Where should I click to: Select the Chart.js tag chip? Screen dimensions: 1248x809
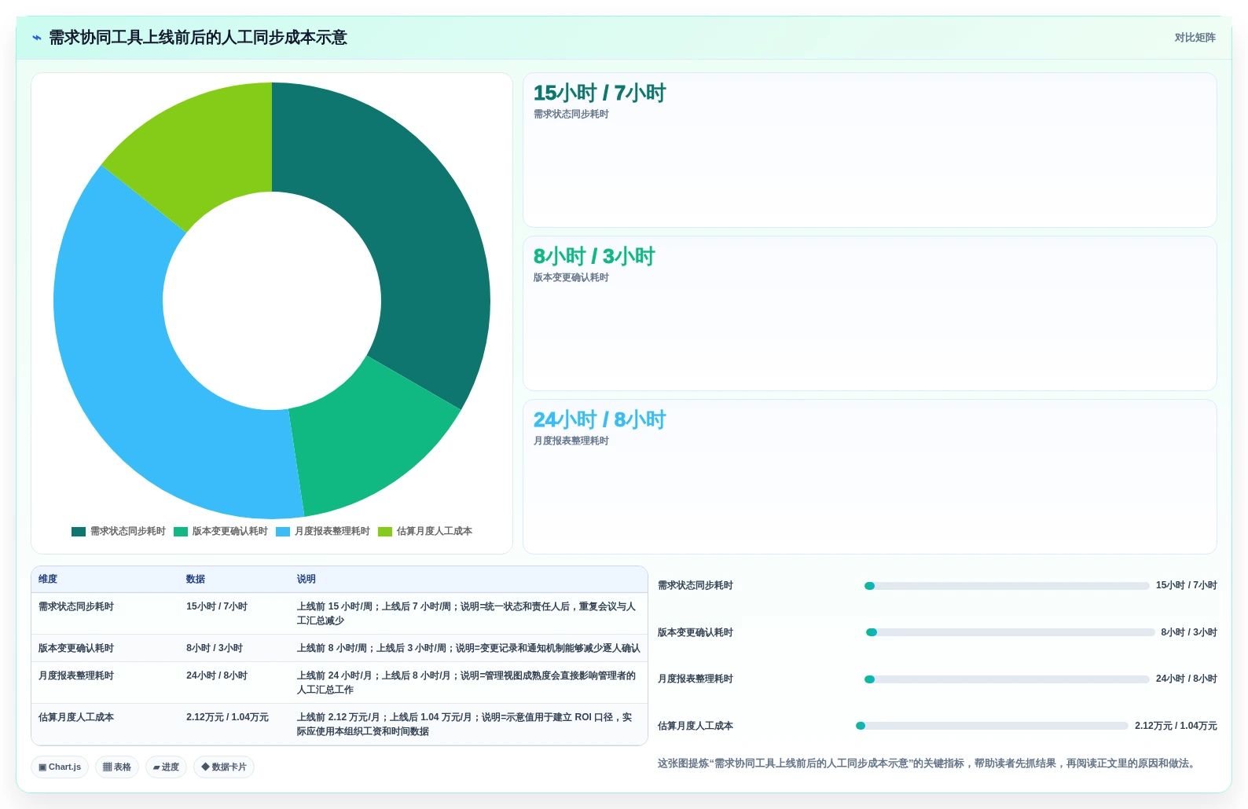pos(60,767)
